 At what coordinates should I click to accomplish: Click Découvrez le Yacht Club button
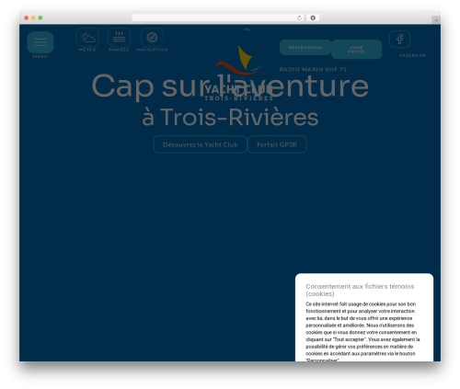tap(201, 144)
